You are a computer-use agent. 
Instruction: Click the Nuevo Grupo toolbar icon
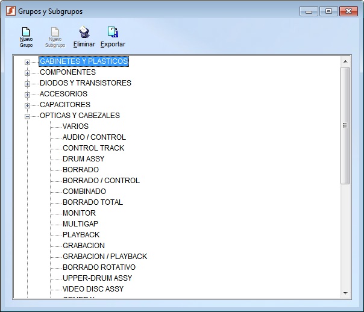coord(26,33)
